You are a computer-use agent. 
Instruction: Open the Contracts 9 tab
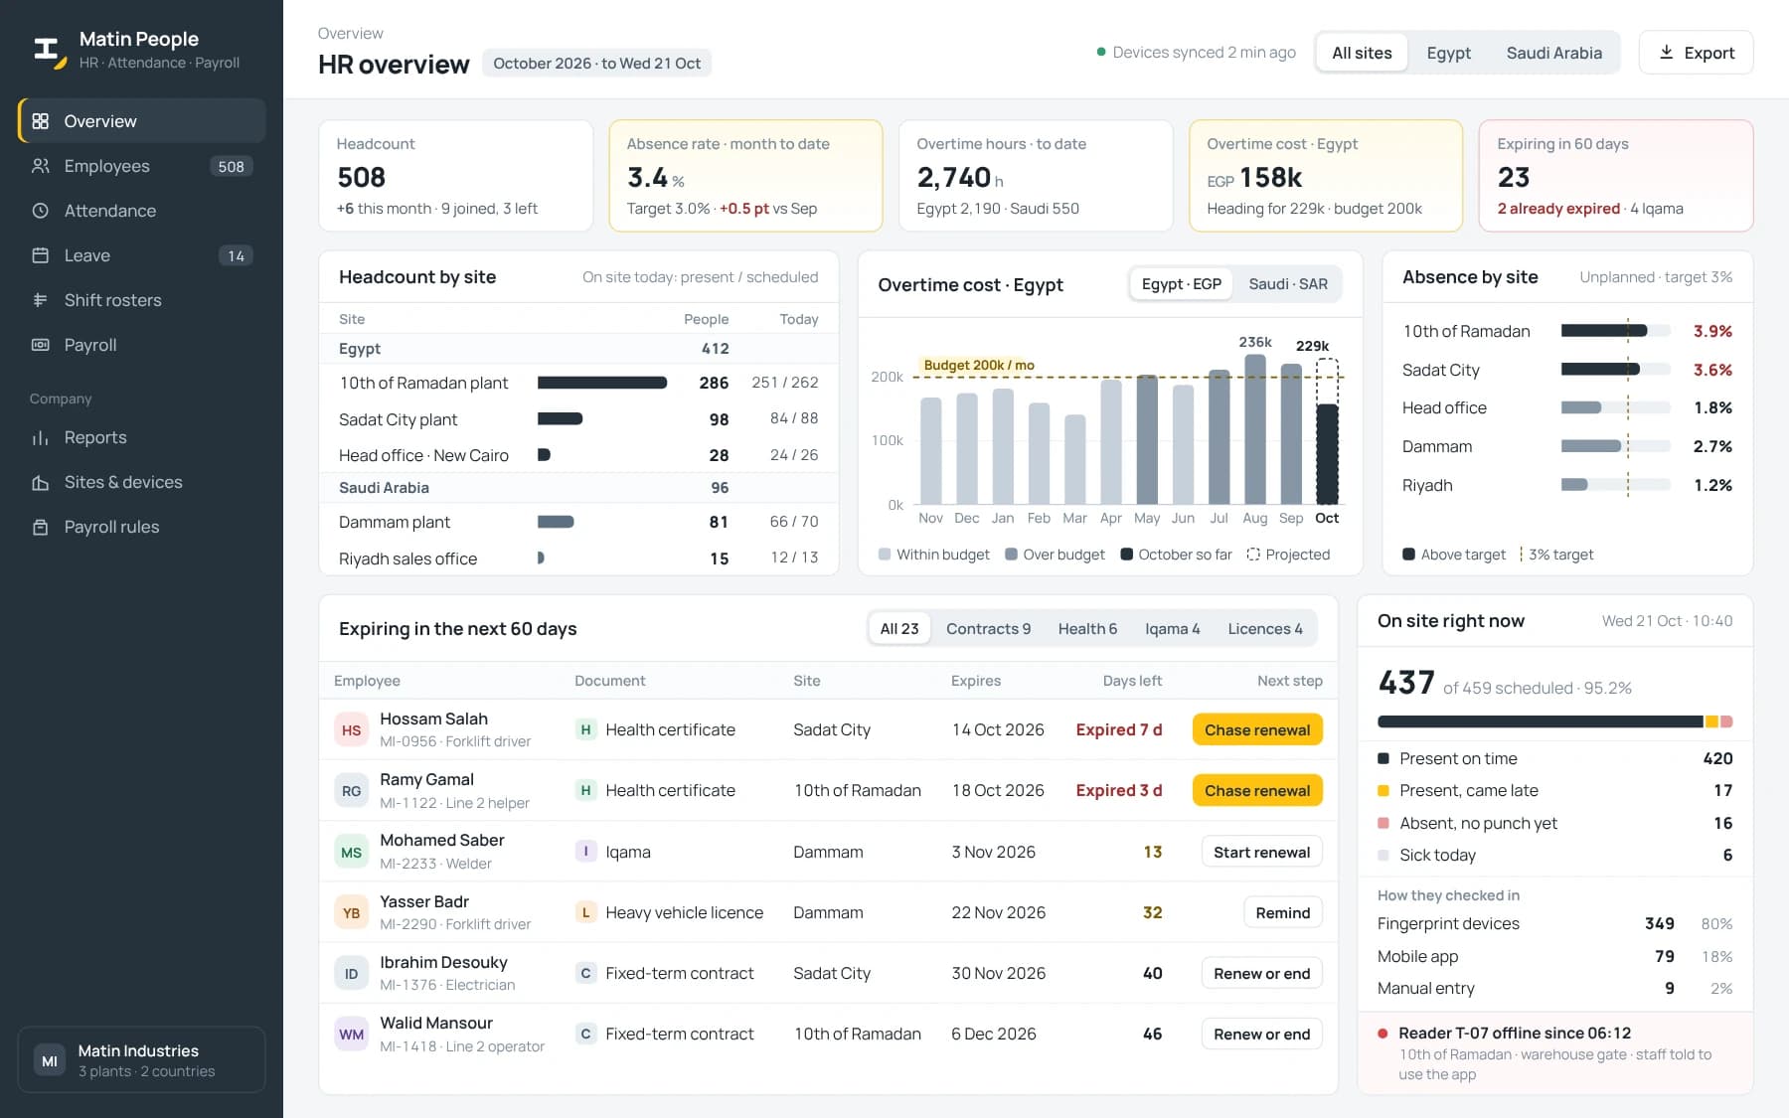(988, 629)
